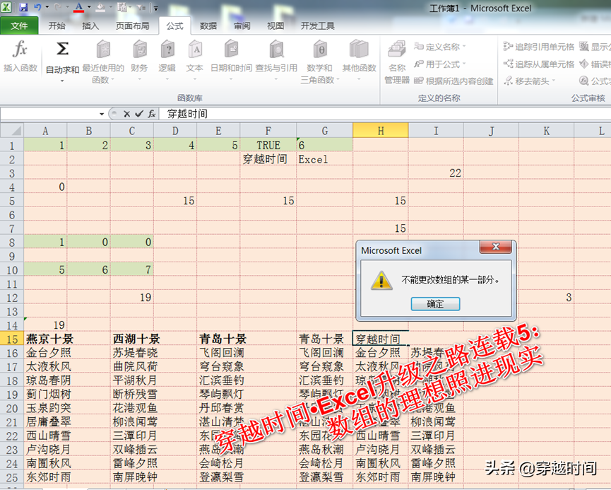Open Lookup and Reference functions icon
Image resolution: width=611 pixels, height=490 pixels.
276,49
